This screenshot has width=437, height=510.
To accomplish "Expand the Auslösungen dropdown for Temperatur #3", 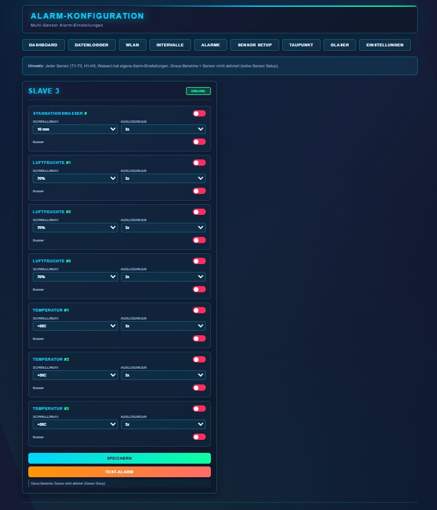I will point(163,424).
